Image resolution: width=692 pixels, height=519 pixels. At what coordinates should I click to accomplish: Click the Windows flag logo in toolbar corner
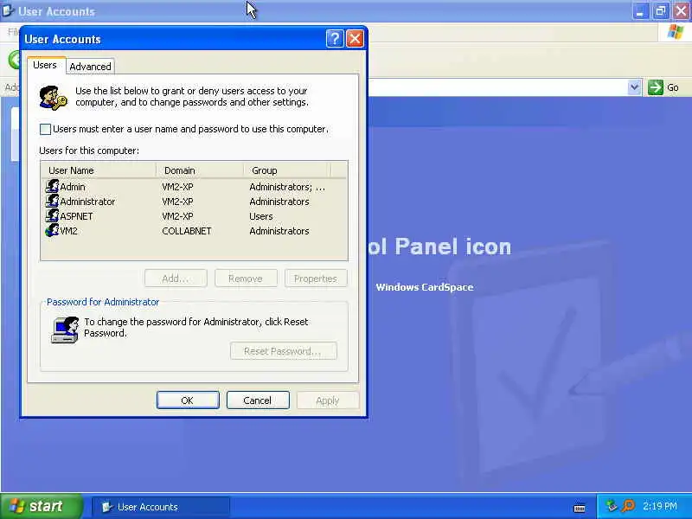click(x=676, y=32)
